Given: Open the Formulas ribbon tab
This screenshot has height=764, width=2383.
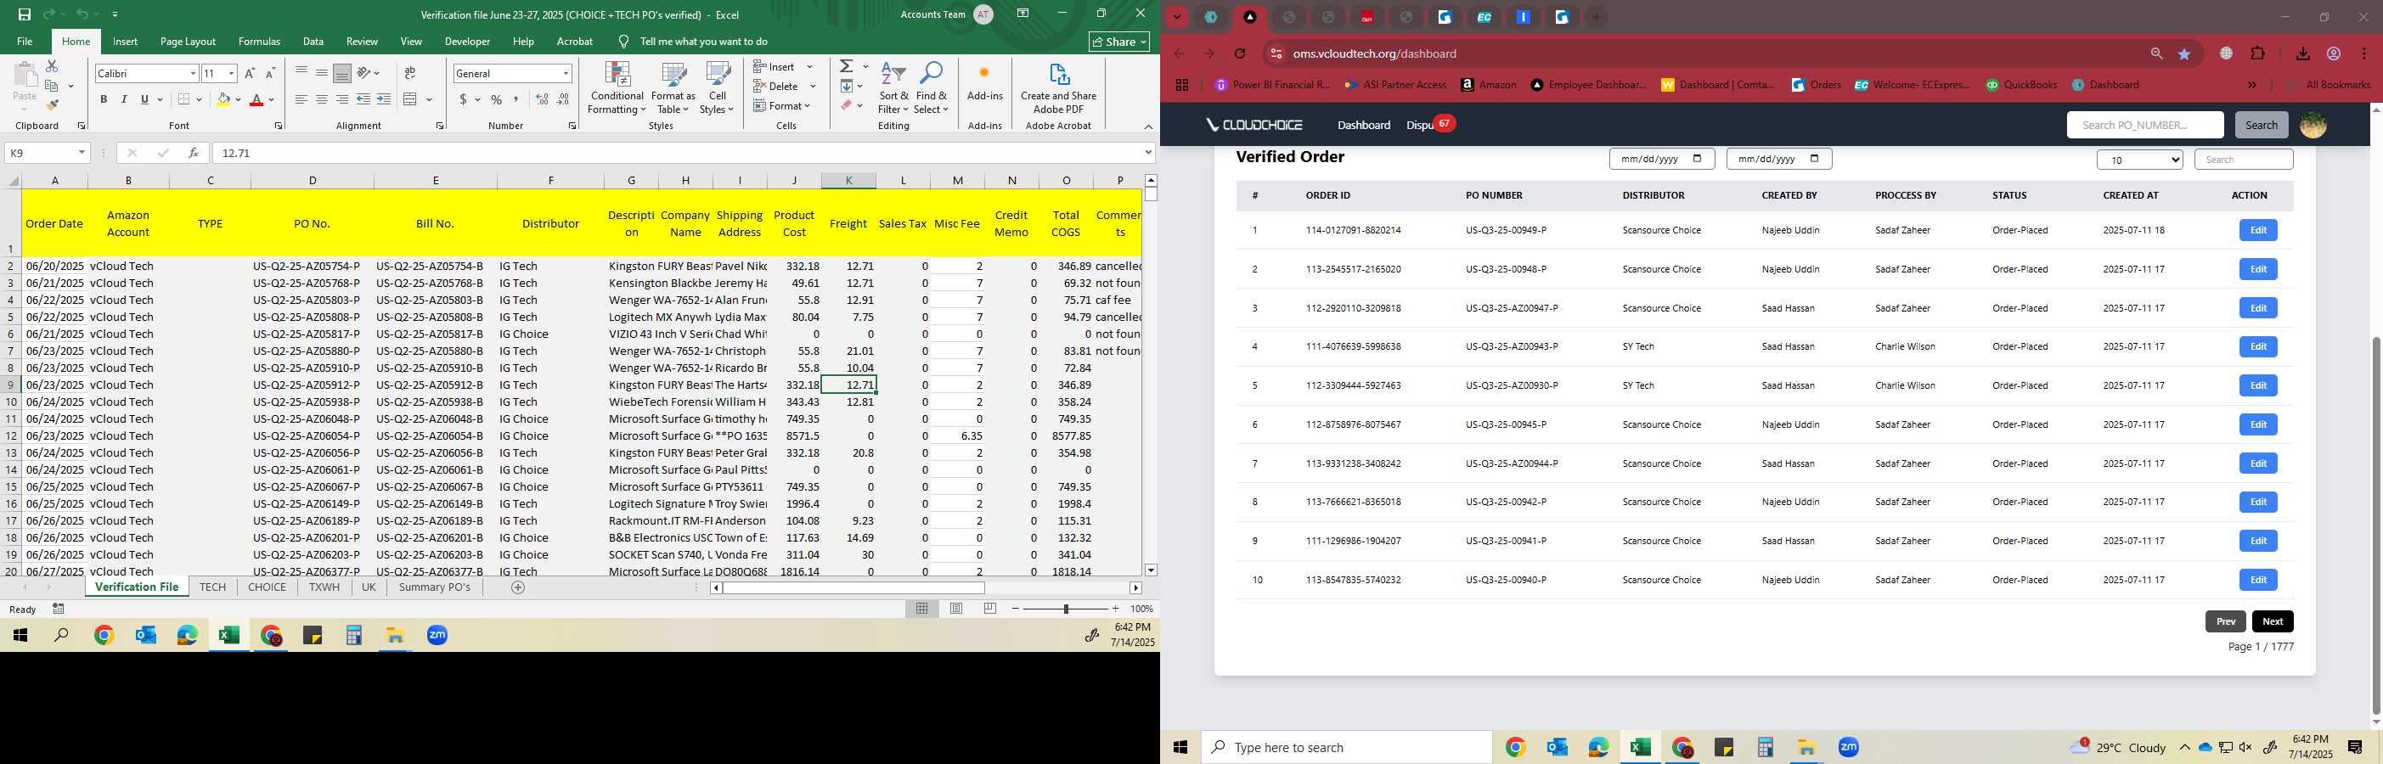Looking at the screenshot, I should tap(259, 42).
